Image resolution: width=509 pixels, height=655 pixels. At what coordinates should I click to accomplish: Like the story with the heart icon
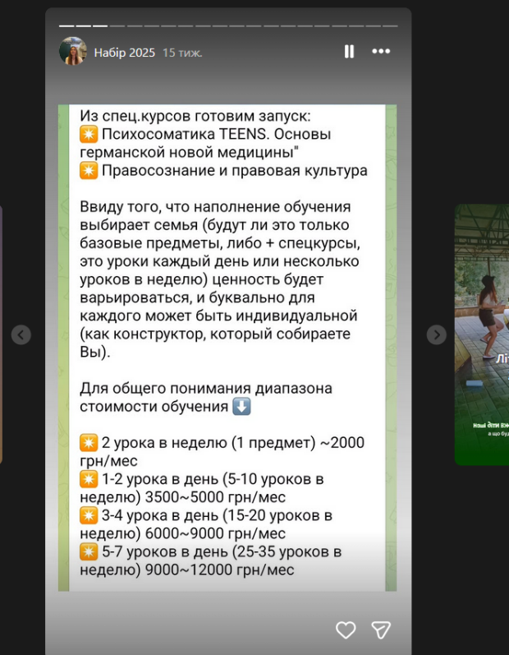click(x=346, y=630)
